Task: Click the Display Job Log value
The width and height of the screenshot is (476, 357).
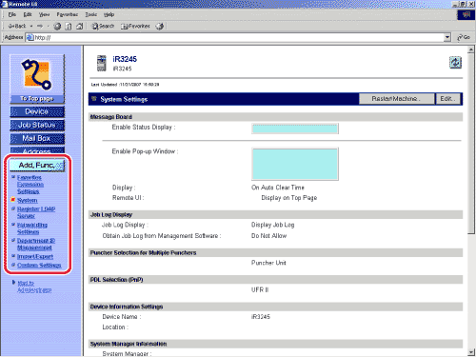Action: (x=273, y=225)
